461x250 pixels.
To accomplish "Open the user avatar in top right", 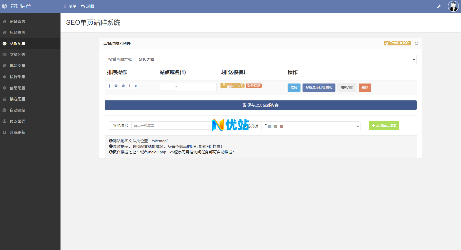I will 453,6.
